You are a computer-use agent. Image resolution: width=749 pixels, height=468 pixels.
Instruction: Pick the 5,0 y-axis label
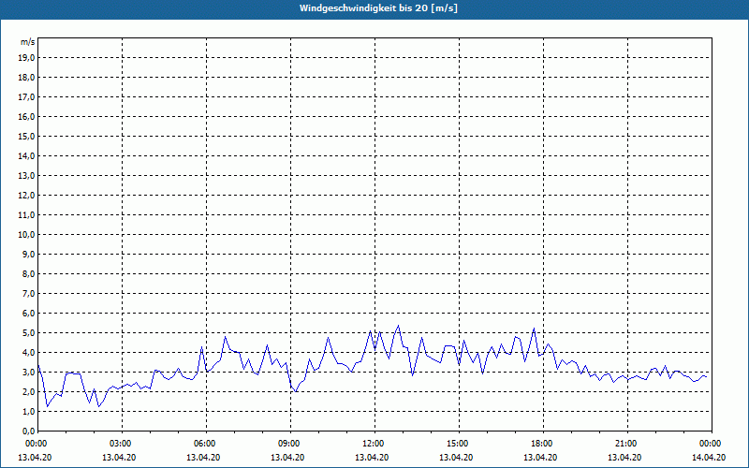click(x=28, y=333)
